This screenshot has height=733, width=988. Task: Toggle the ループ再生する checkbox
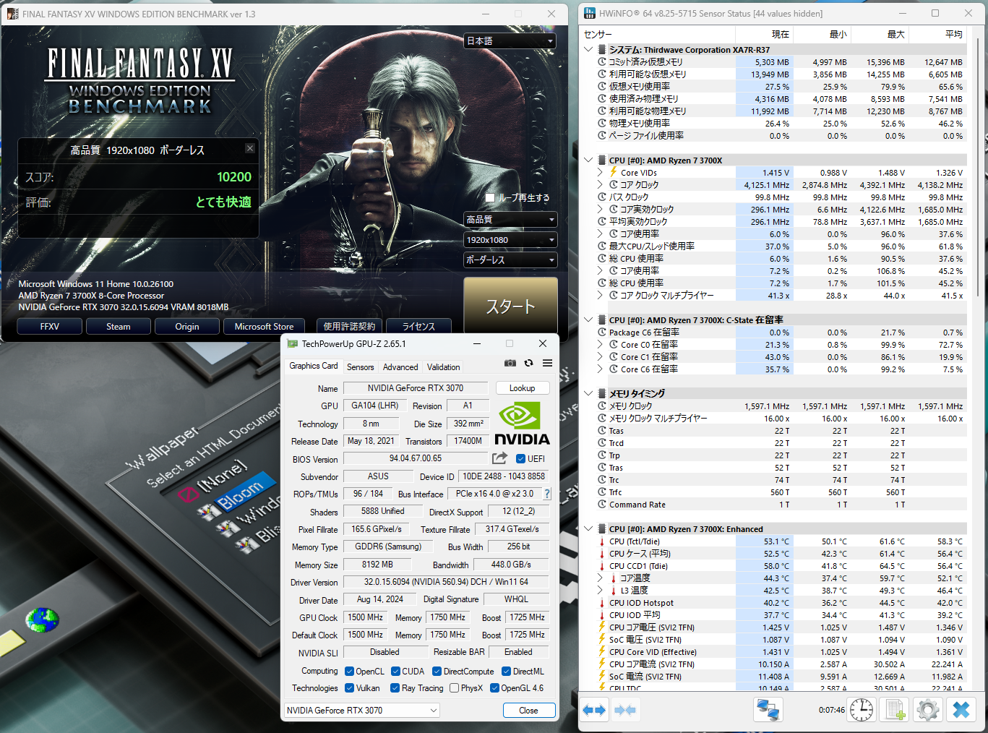[490, 197]
